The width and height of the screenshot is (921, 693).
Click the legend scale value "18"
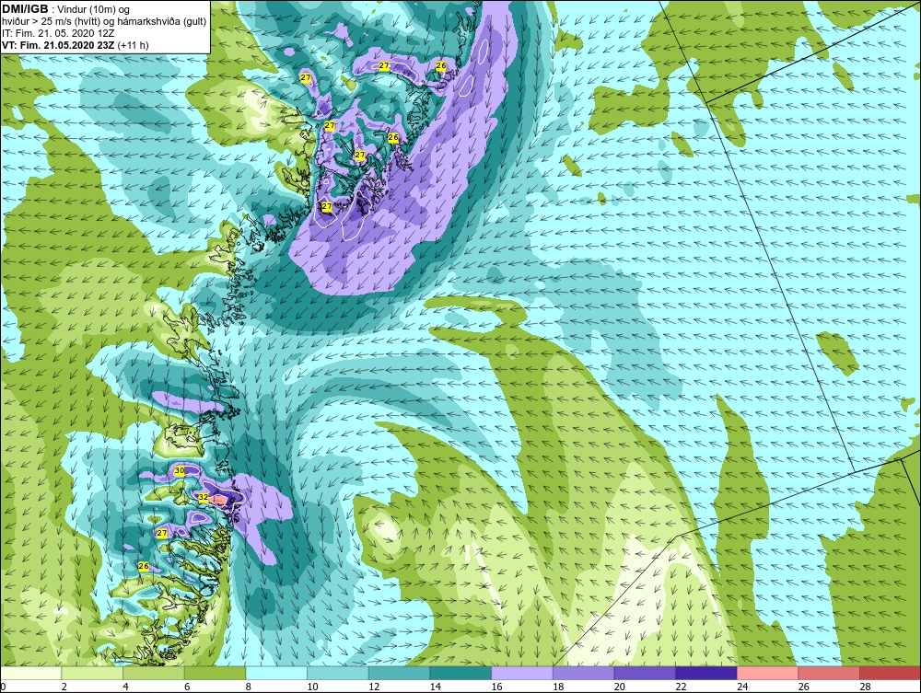(558, 687)
